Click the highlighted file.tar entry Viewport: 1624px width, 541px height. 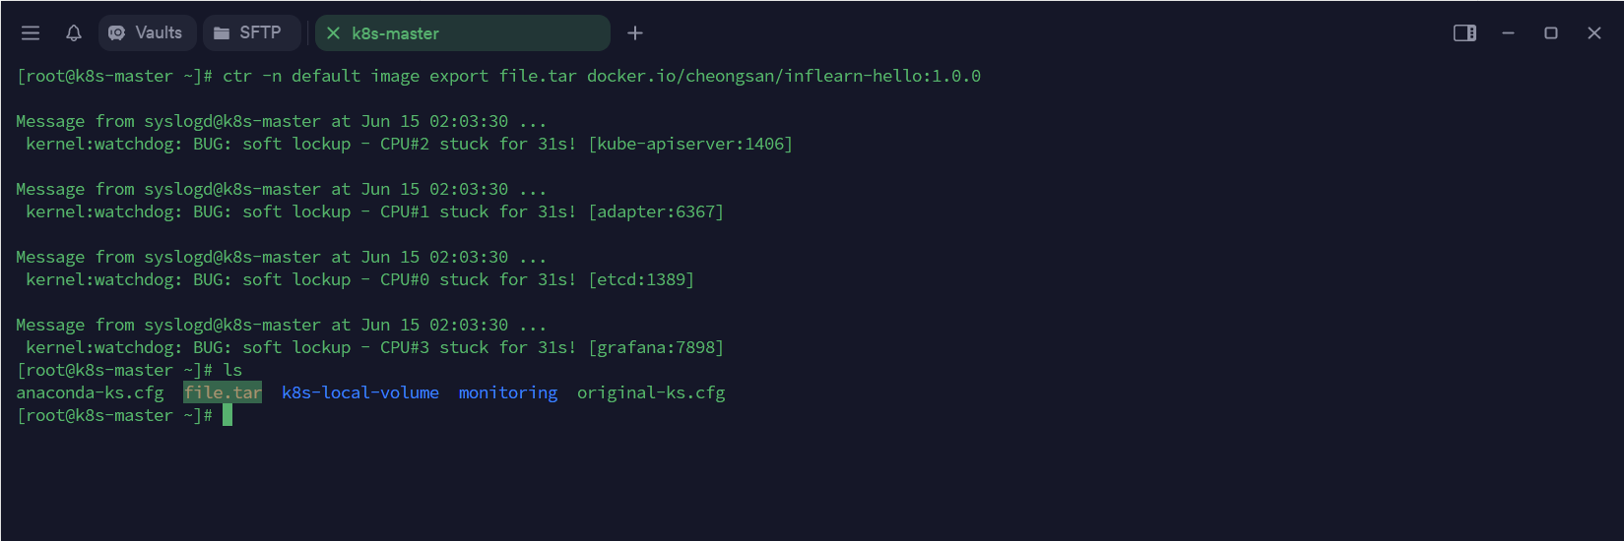tap(223, 392)
